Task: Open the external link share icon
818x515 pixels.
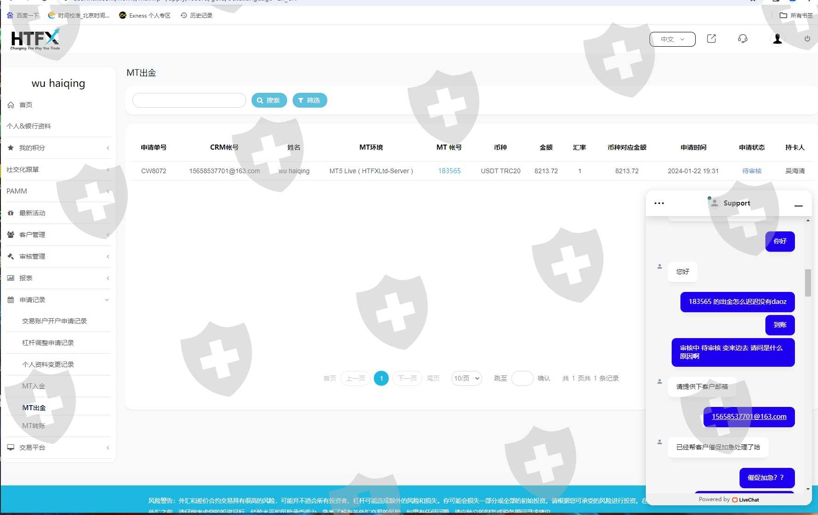Action: (711, 39)
